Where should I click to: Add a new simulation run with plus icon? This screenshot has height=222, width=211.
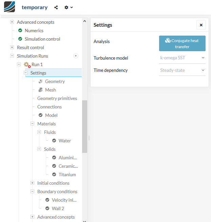tap(76, 56)
